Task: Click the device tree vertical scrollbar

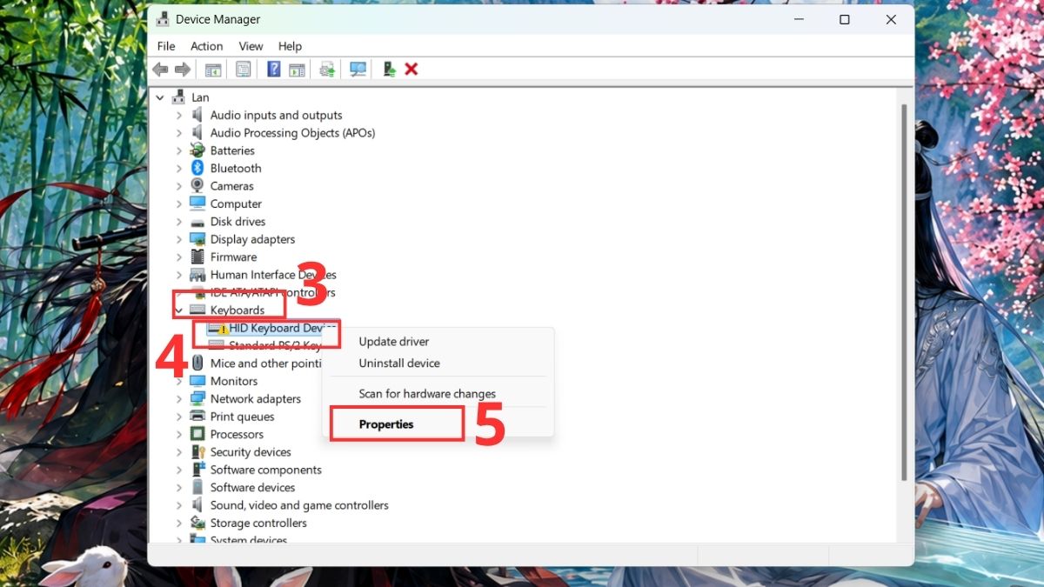Action: tap(904, 291)
